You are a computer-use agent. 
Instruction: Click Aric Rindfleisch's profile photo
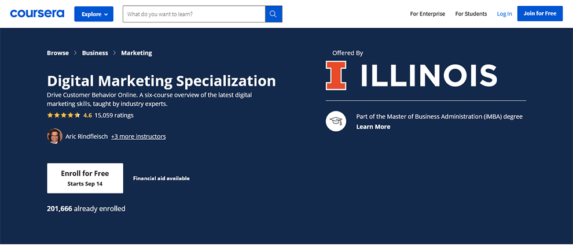point(54,136)
